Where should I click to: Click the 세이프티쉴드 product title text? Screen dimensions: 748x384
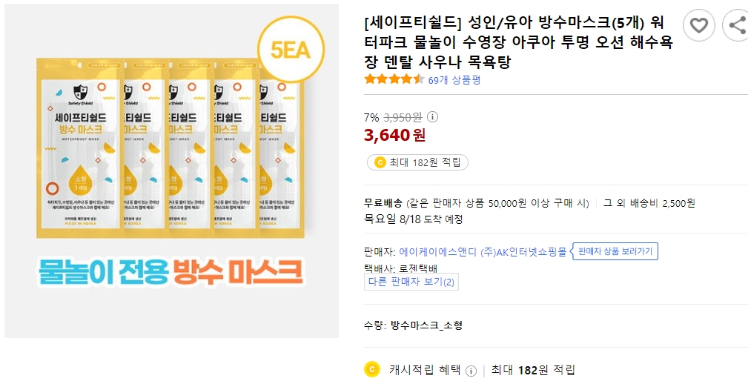click(x=519, y=43)
